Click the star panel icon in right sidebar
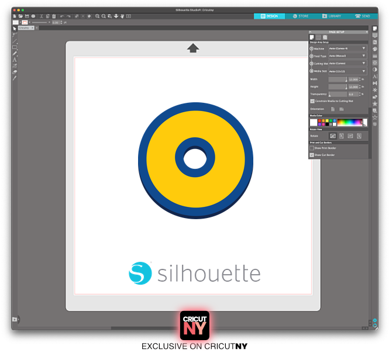This screenshot has width=389, height=353. pyautogui.click(x=375, y=103)
